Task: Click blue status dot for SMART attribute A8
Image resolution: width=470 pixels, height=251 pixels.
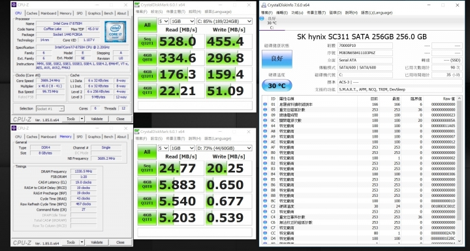Action: click(x=265, y=131)
